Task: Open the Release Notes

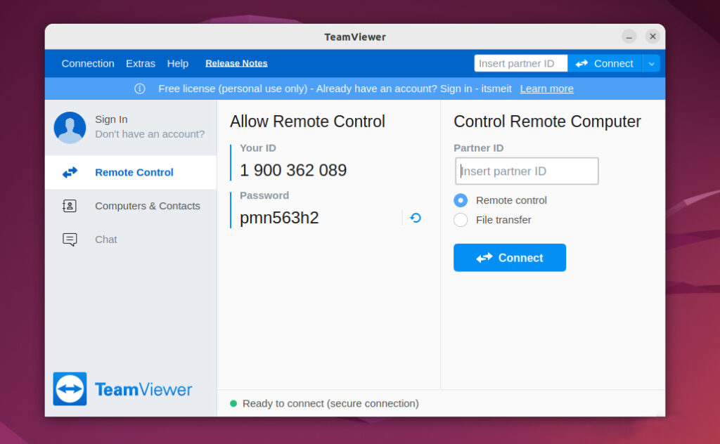Action: coord(236,63)
